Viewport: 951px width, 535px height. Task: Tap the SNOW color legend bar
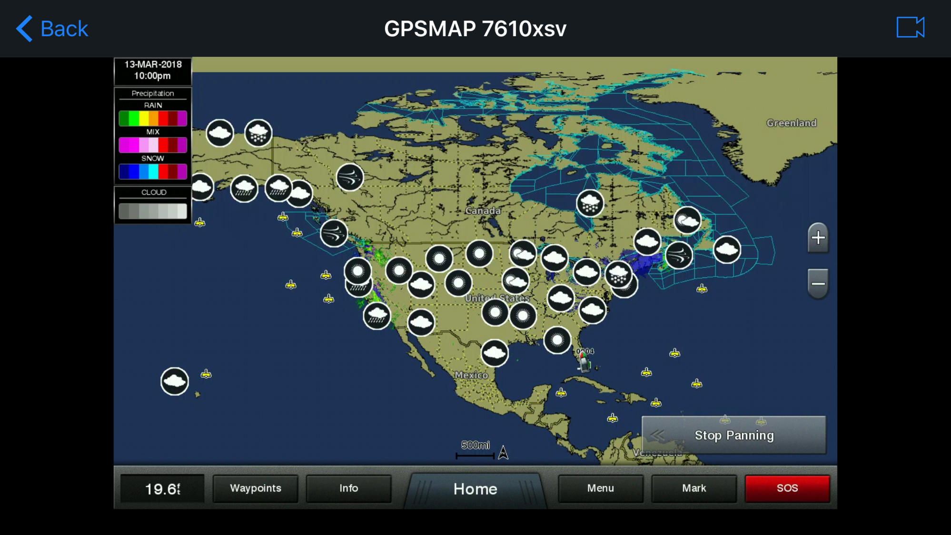pos(152,171)
